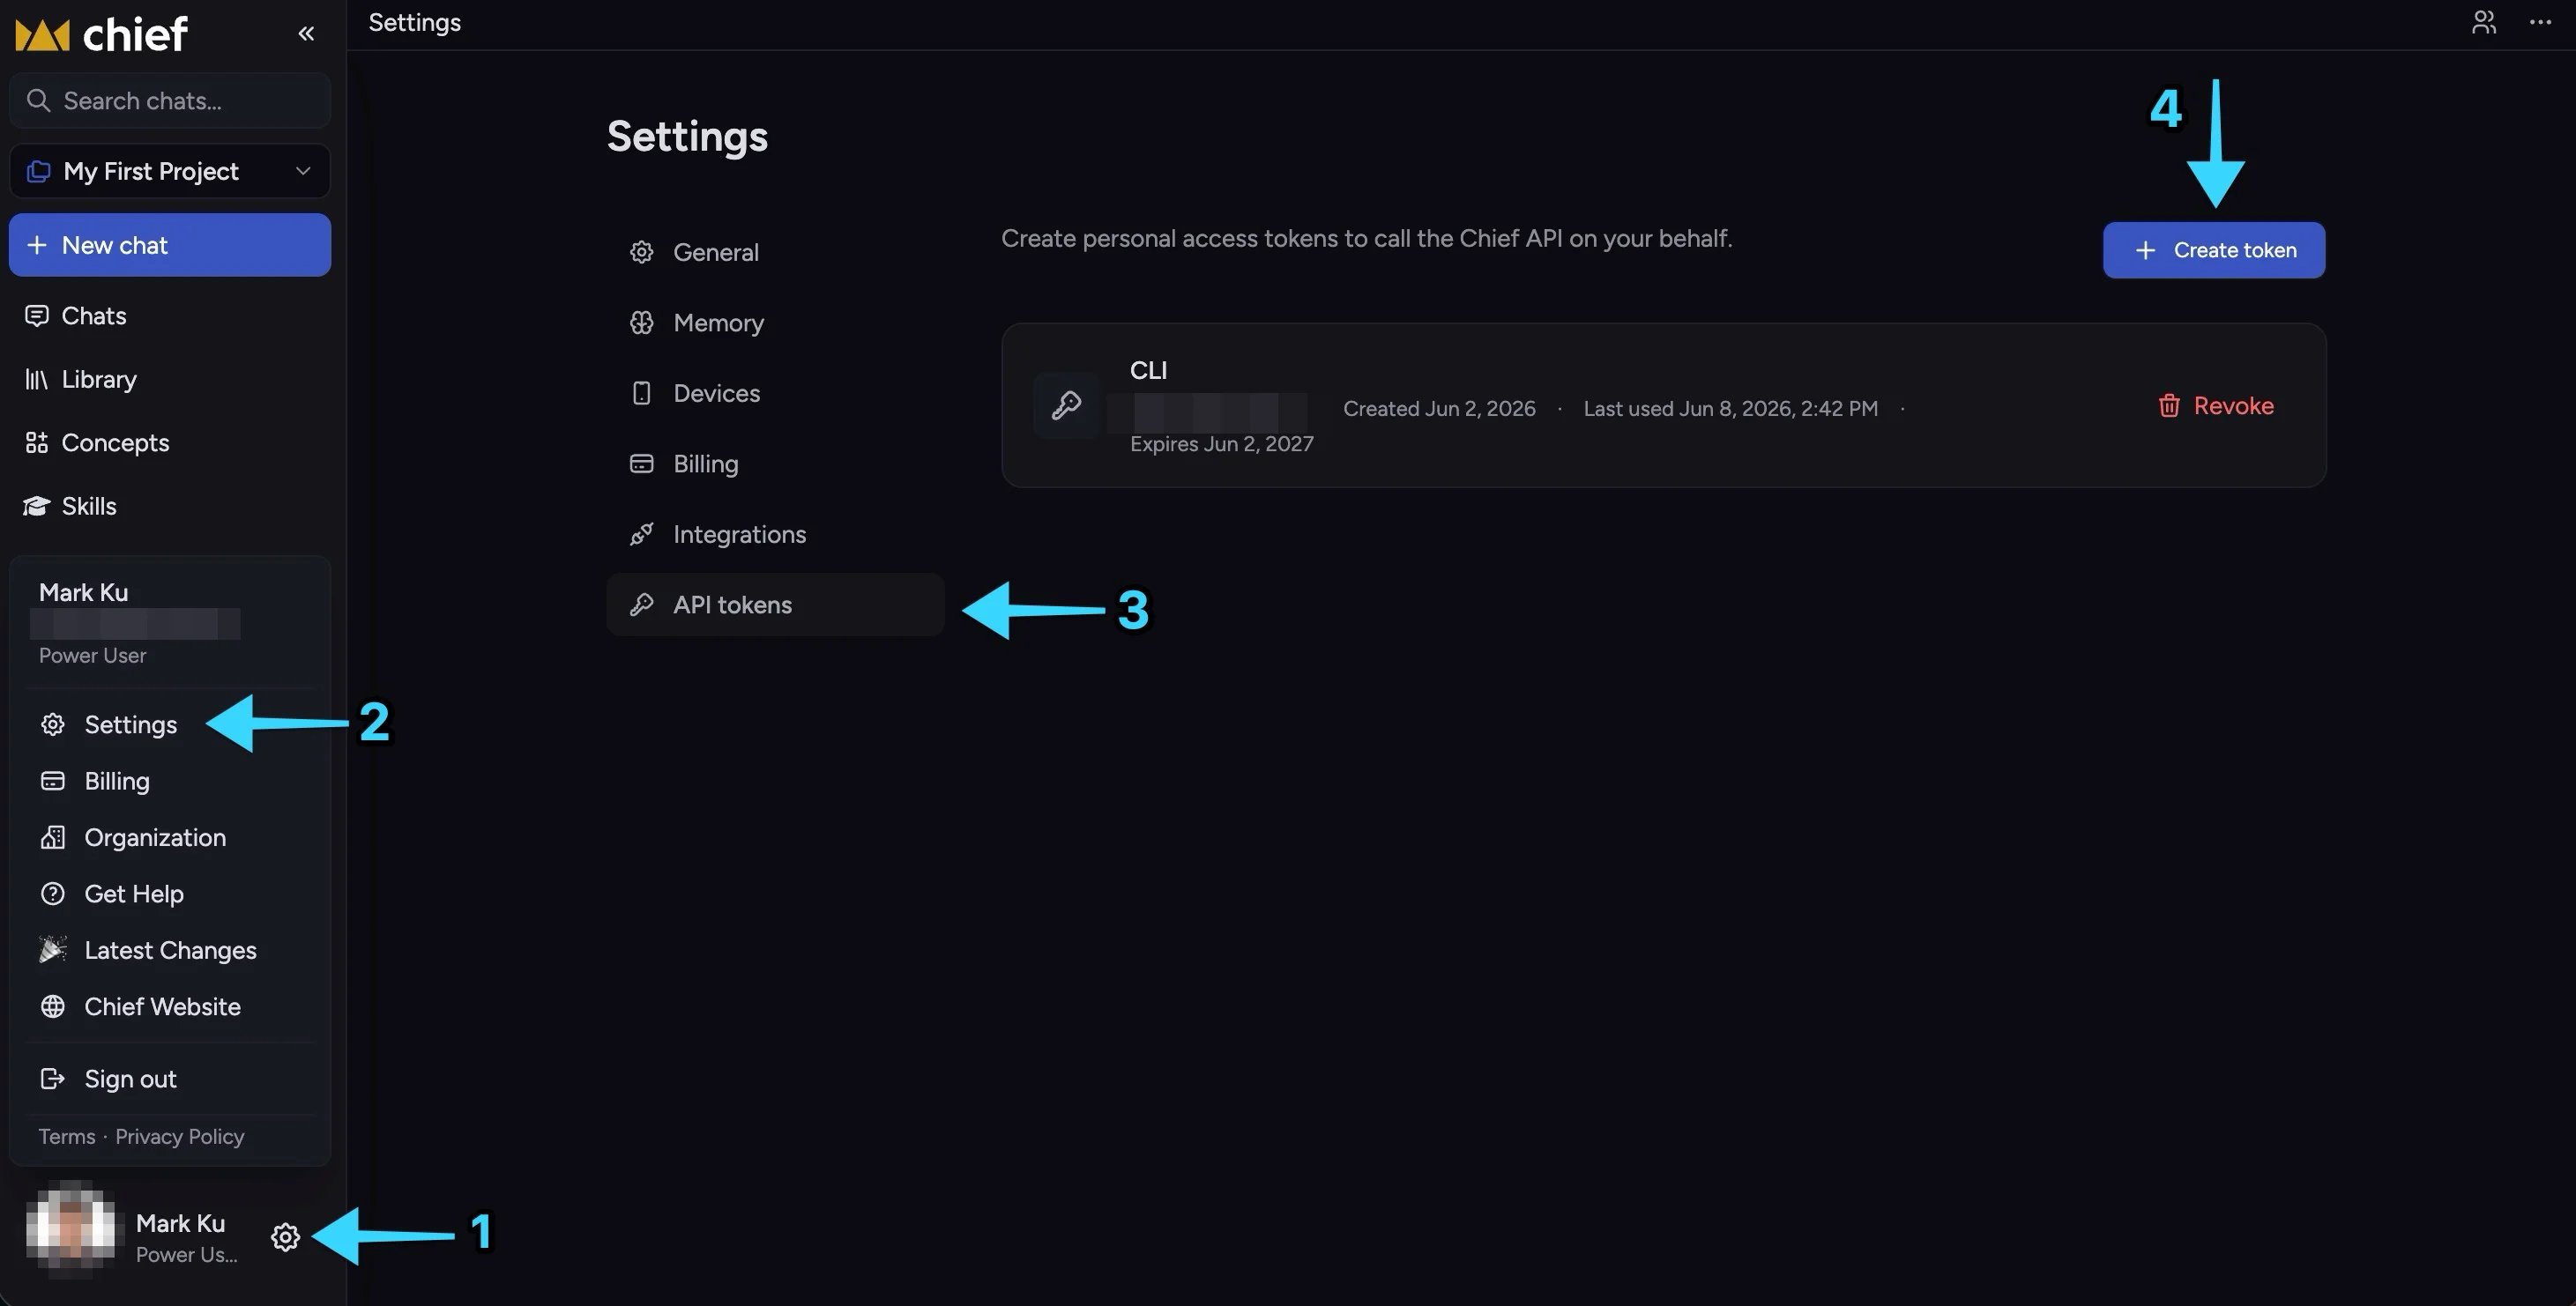Switch to the Integrations settings tab
Viewport: 2576px width, 1306px height.
click(x=775, y=535)
